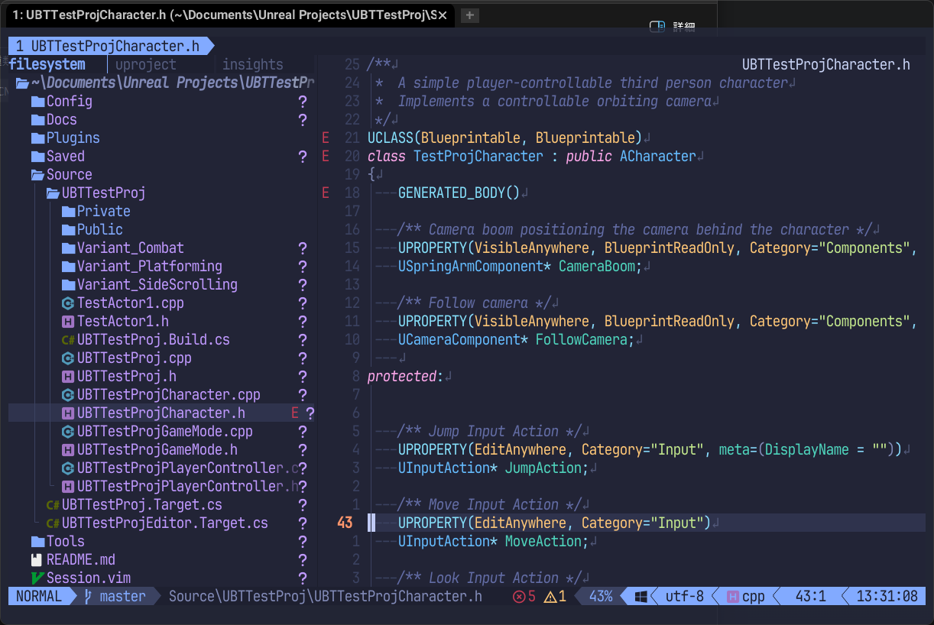
Task: Click the header icon beside TestActor1.h
Action: pos(68,322)
